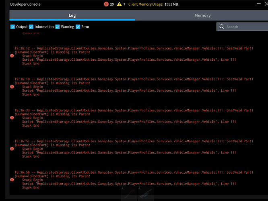Click the error icon of 19:36:33 entry
The height and width of the screenshot is (201, 268).
pos(12,117)
